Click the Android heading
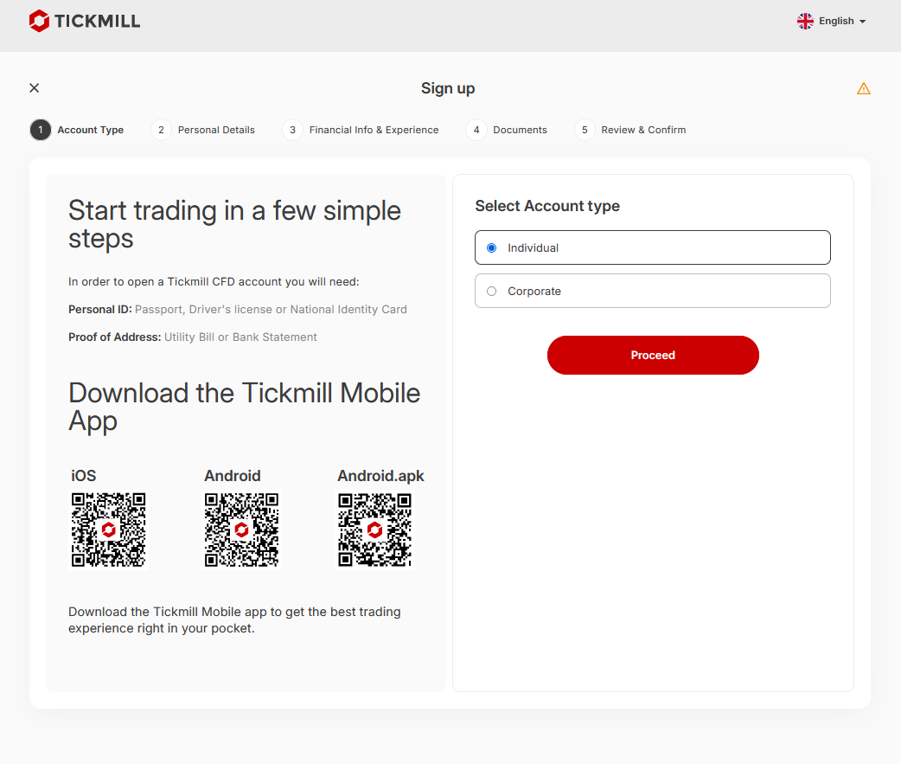The width and height of the screenshot is (901, 764). click(x=233, y=476)
